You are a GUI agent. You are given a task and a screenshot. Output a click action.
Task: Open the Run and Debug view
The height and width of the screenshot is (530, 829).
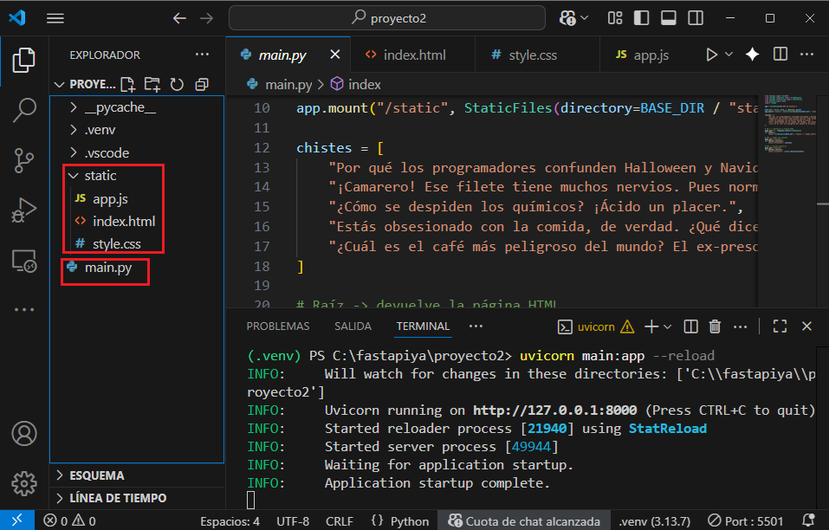click(x=23, y=210)
